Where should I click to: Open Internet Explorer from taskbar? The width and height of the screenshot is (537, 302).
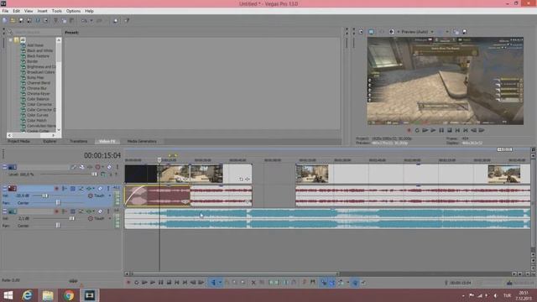pos(27,295)
